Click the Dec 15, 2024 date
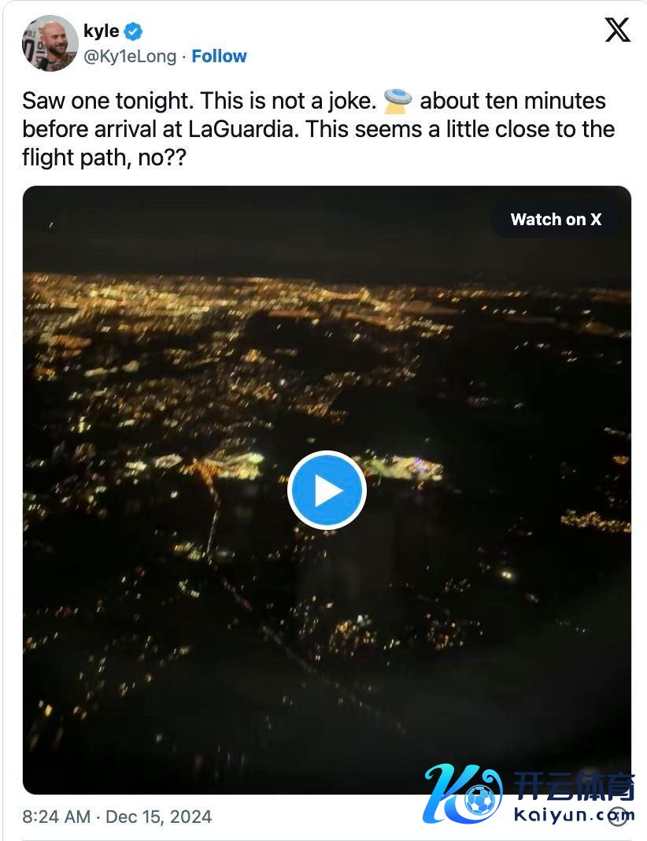This screenshot has width=647, height=841. point(159,817)
